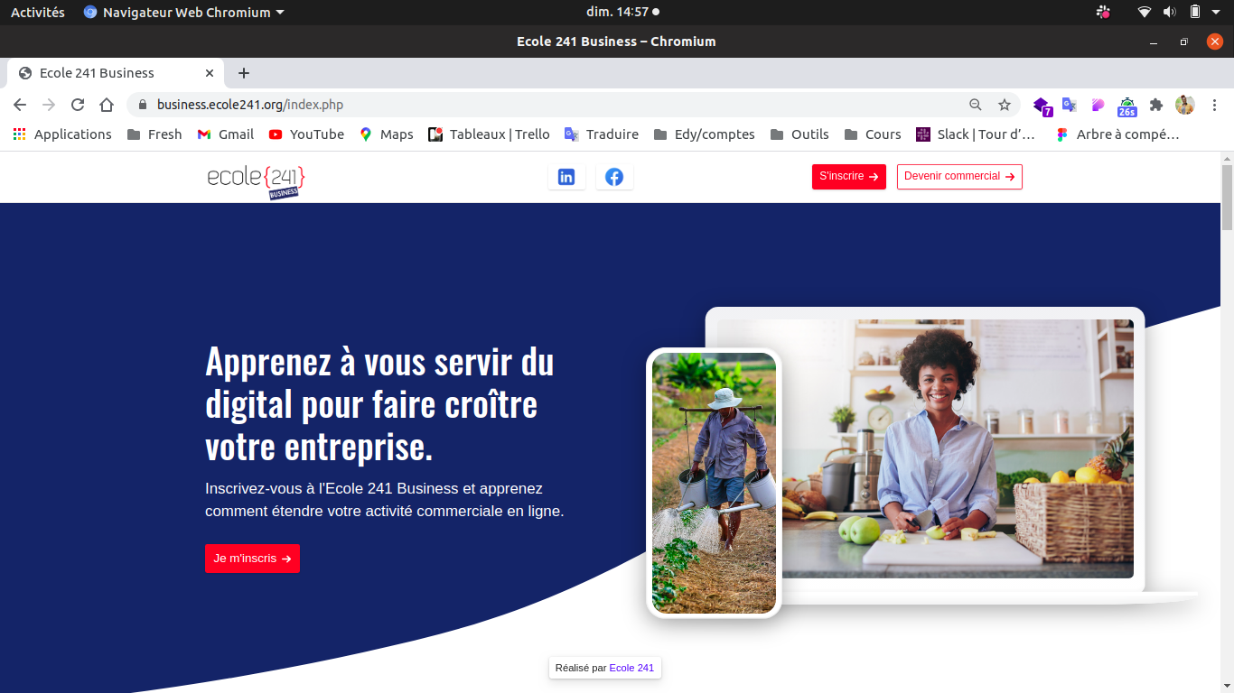Click the zoom magnifier icon in address bar
Image resolution: width=1234 pixels, height=693 pixels.
[x=976, y=105]
